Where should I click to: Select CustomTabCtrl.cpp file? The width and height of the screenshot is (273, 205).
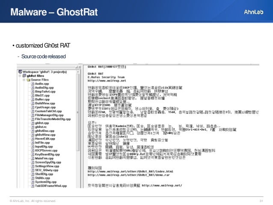click(48, 111)
